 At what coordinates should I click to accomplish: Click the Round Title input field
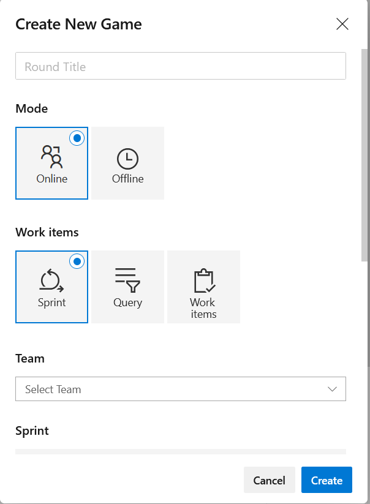coord(181,66)
